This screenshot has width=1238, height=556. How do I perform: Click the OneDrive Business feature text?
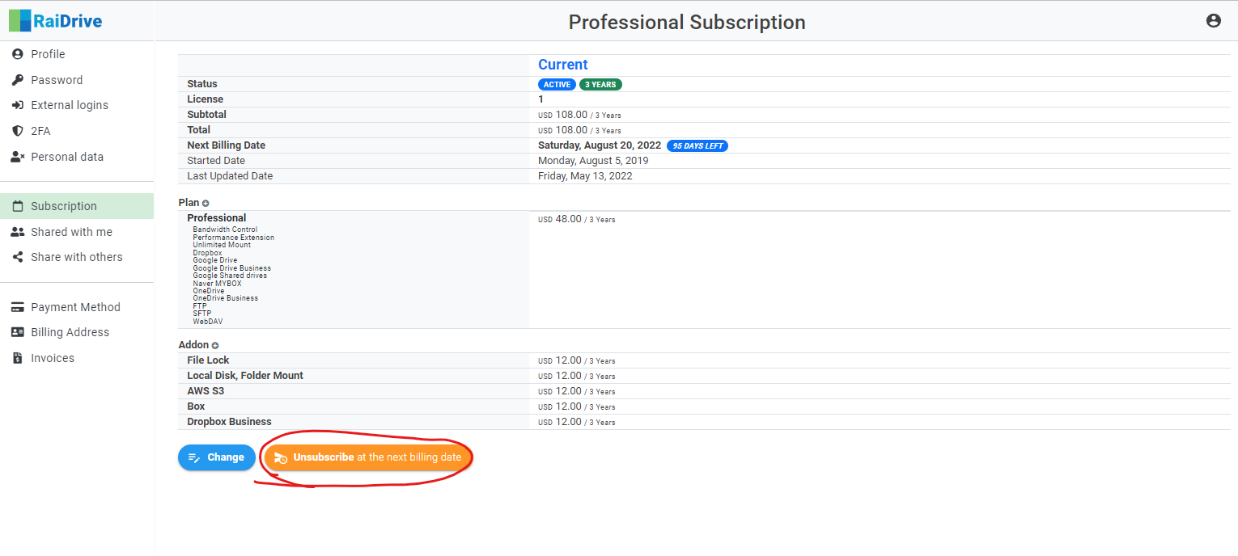(226, 298)
